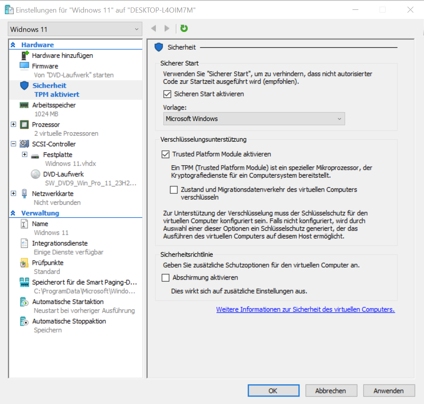Screen dimensions: 424x404
Task: Open Weitere Informationen zur Sicherheit link
Action: [x=305, y=309]
